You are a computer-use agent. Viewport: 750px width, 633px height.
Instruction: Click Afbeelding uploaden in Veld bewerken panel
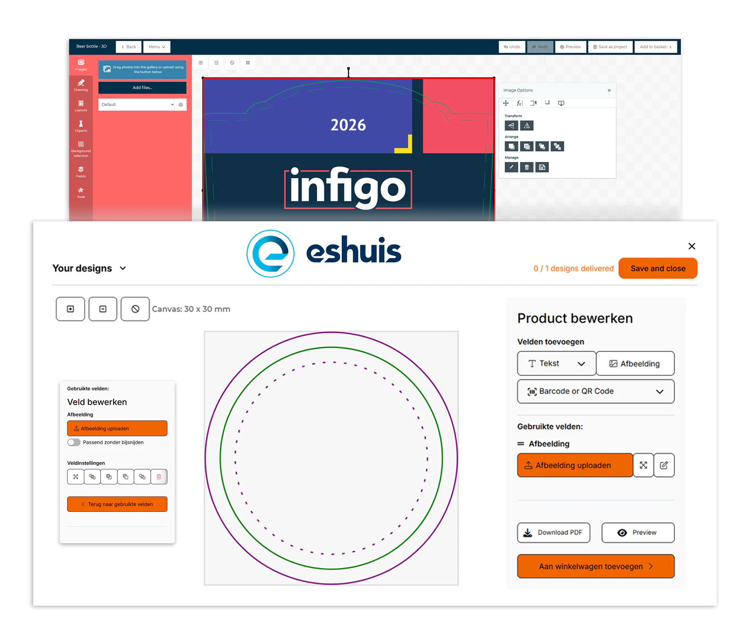(117, 429)
